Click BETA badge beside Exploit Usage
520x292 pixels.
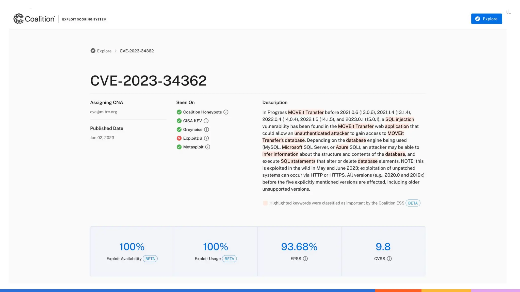tap(229, 259)
